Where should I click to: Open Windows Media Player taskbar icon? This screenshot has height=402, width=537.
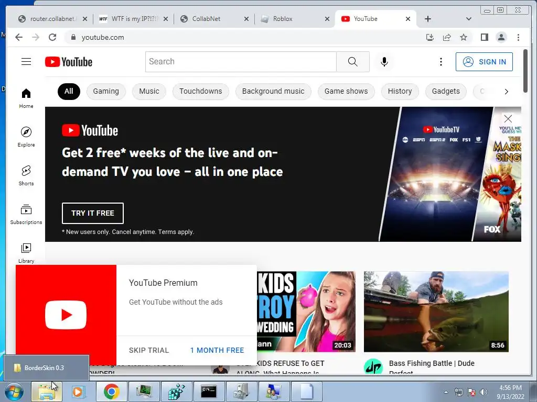pyautogui.click(x=78, y=392)
